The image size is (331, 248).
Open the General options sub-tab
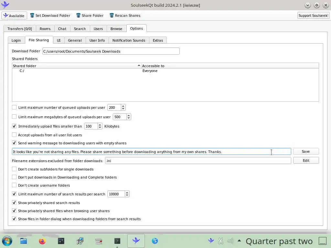(x=75, y=40)
